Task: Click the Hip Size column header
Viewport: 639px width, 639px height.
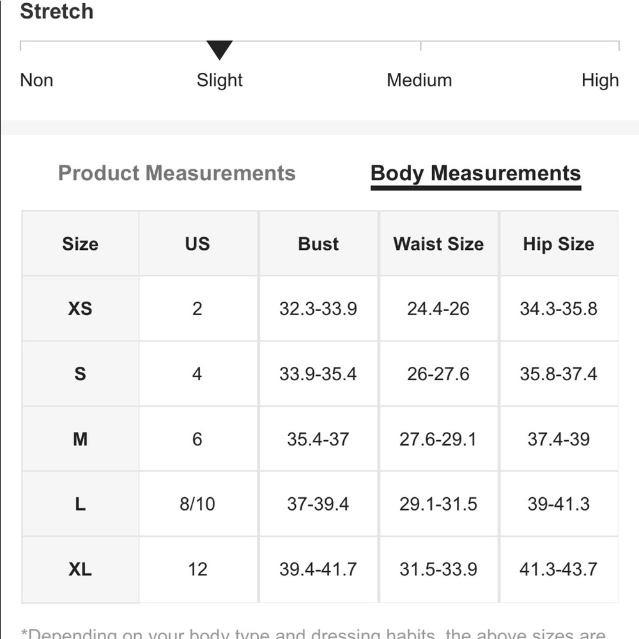Action: [x=558, y=243]
